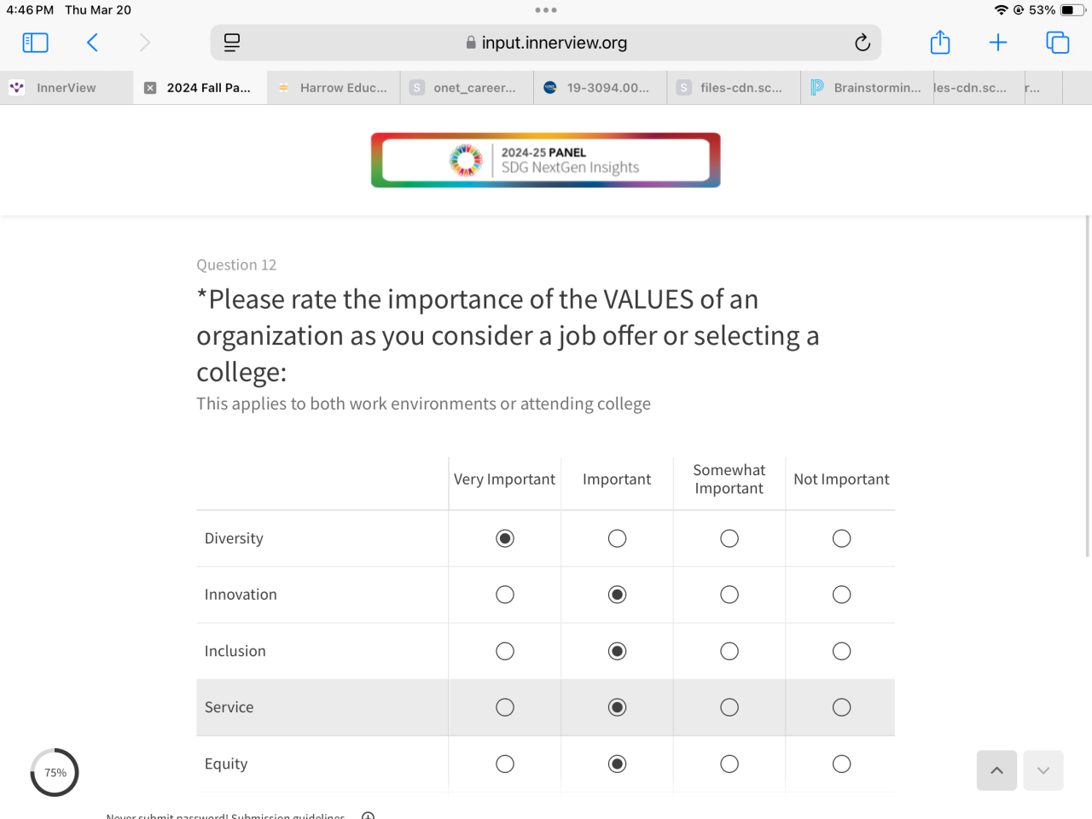Select Very Important for Innovation
This screenshot has height=819, width=1092.
[x=505, y=595]
